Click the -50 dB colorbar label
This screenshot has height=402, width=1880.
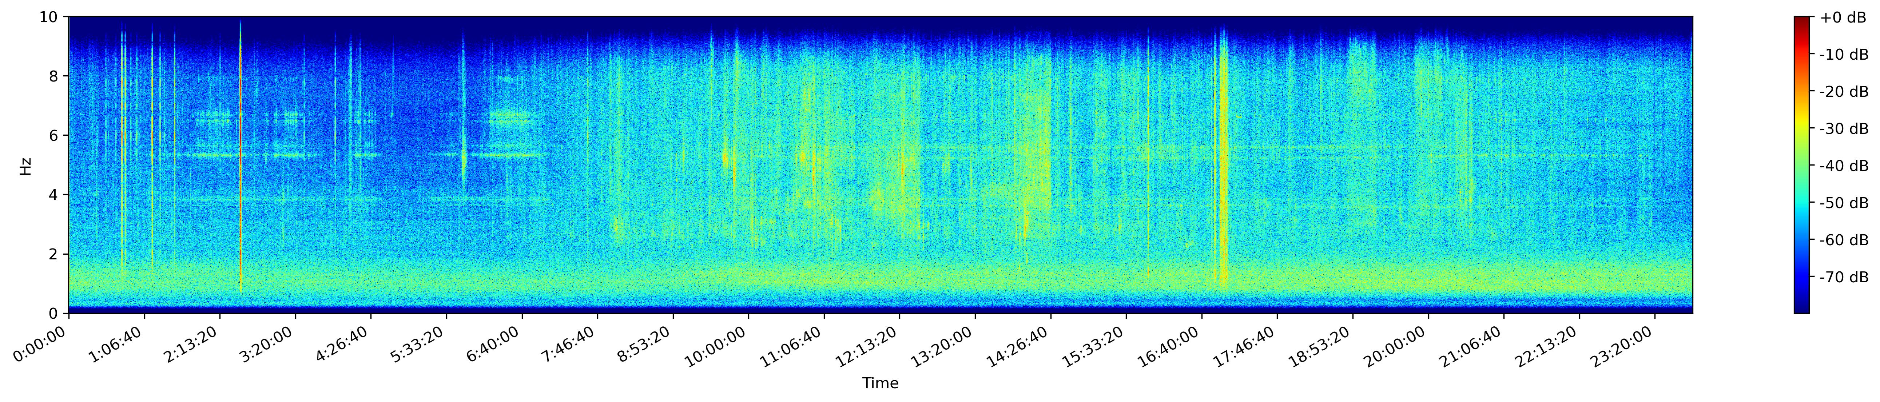tap(1844, 203)
